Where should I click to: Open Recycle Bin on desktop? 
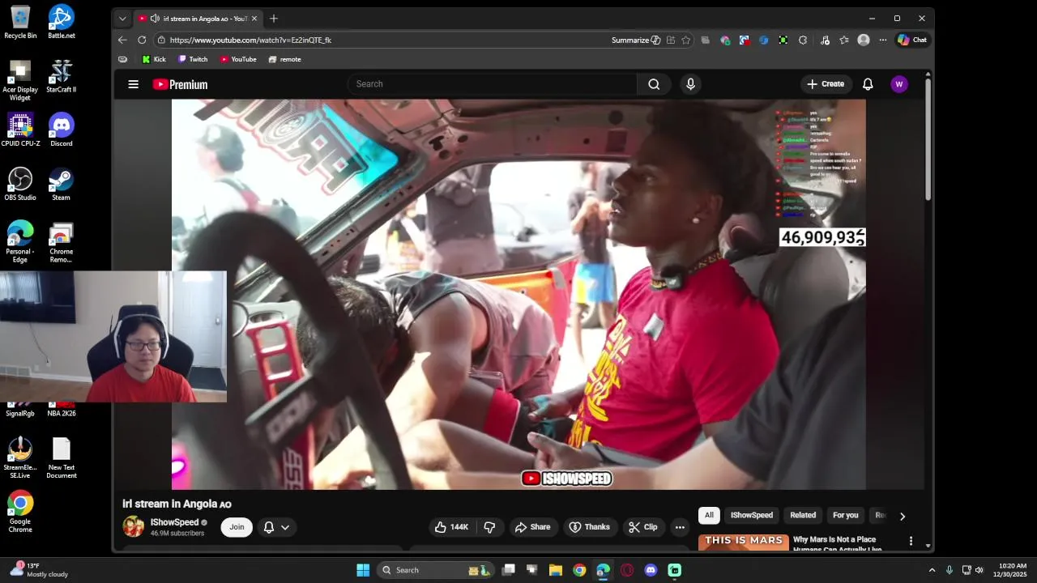(x=20, y=23)
